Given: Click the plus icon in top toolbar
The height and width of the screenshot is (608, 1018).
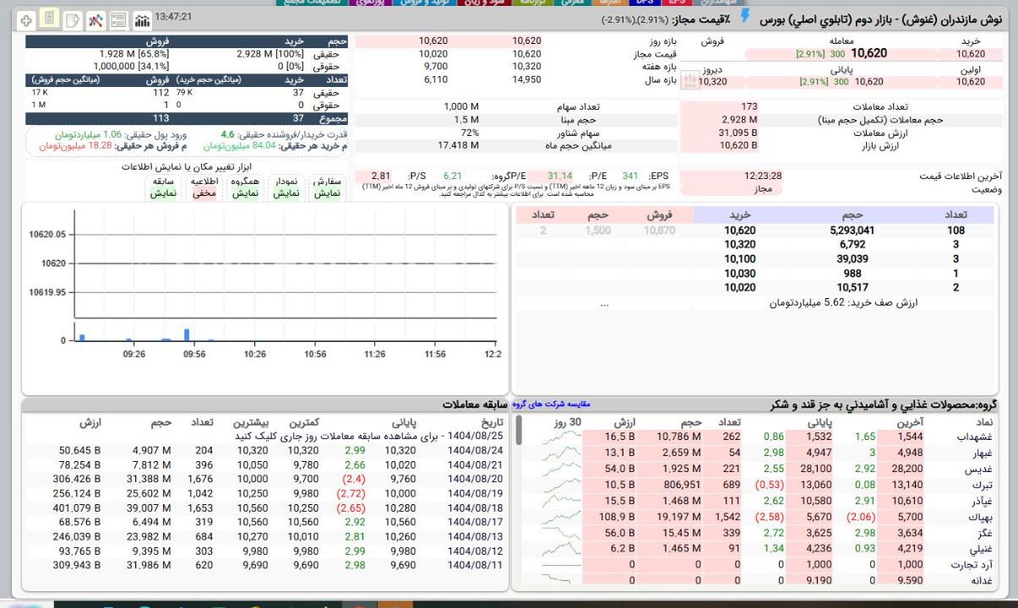Looking at the screenshot, I should coord(26,19).
